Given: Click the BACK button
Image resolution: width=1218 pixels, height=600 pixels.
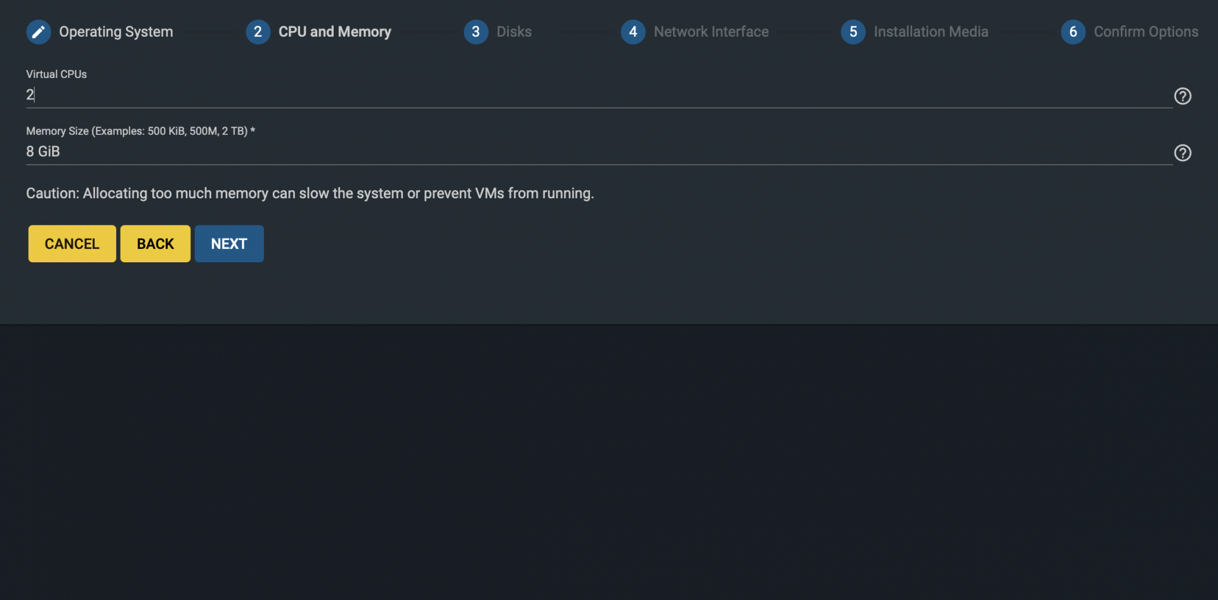Looking at the screenshot, I should pyautogui.click(x=155, y=244).
